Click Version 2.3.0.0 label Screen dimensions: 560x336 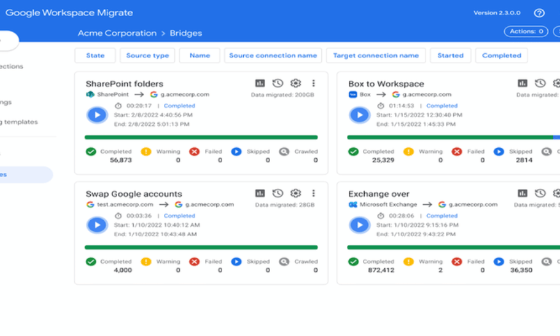497,13
